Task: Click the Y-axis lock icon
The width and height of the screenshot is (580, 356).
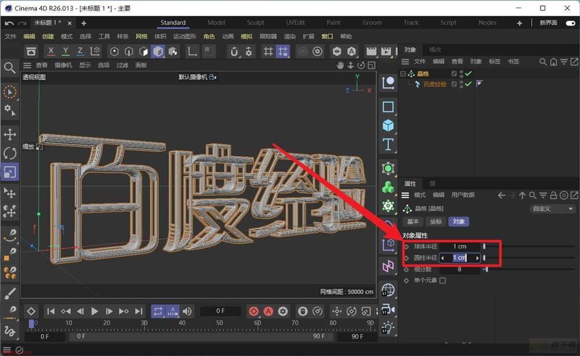Action: [x=66, y=51]
